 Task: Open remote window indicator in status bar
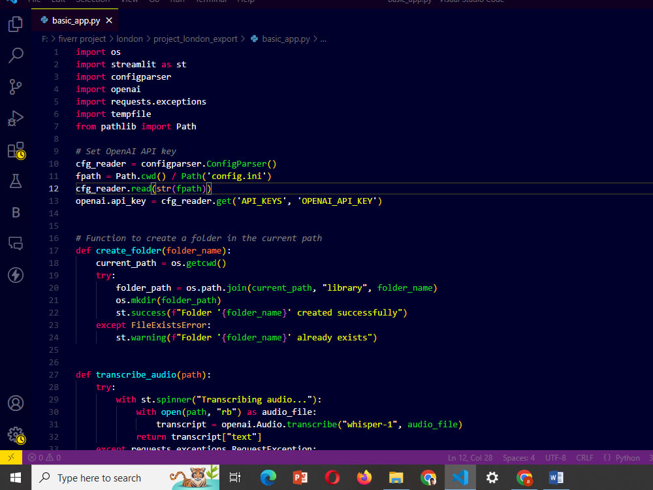pos(11,457)
